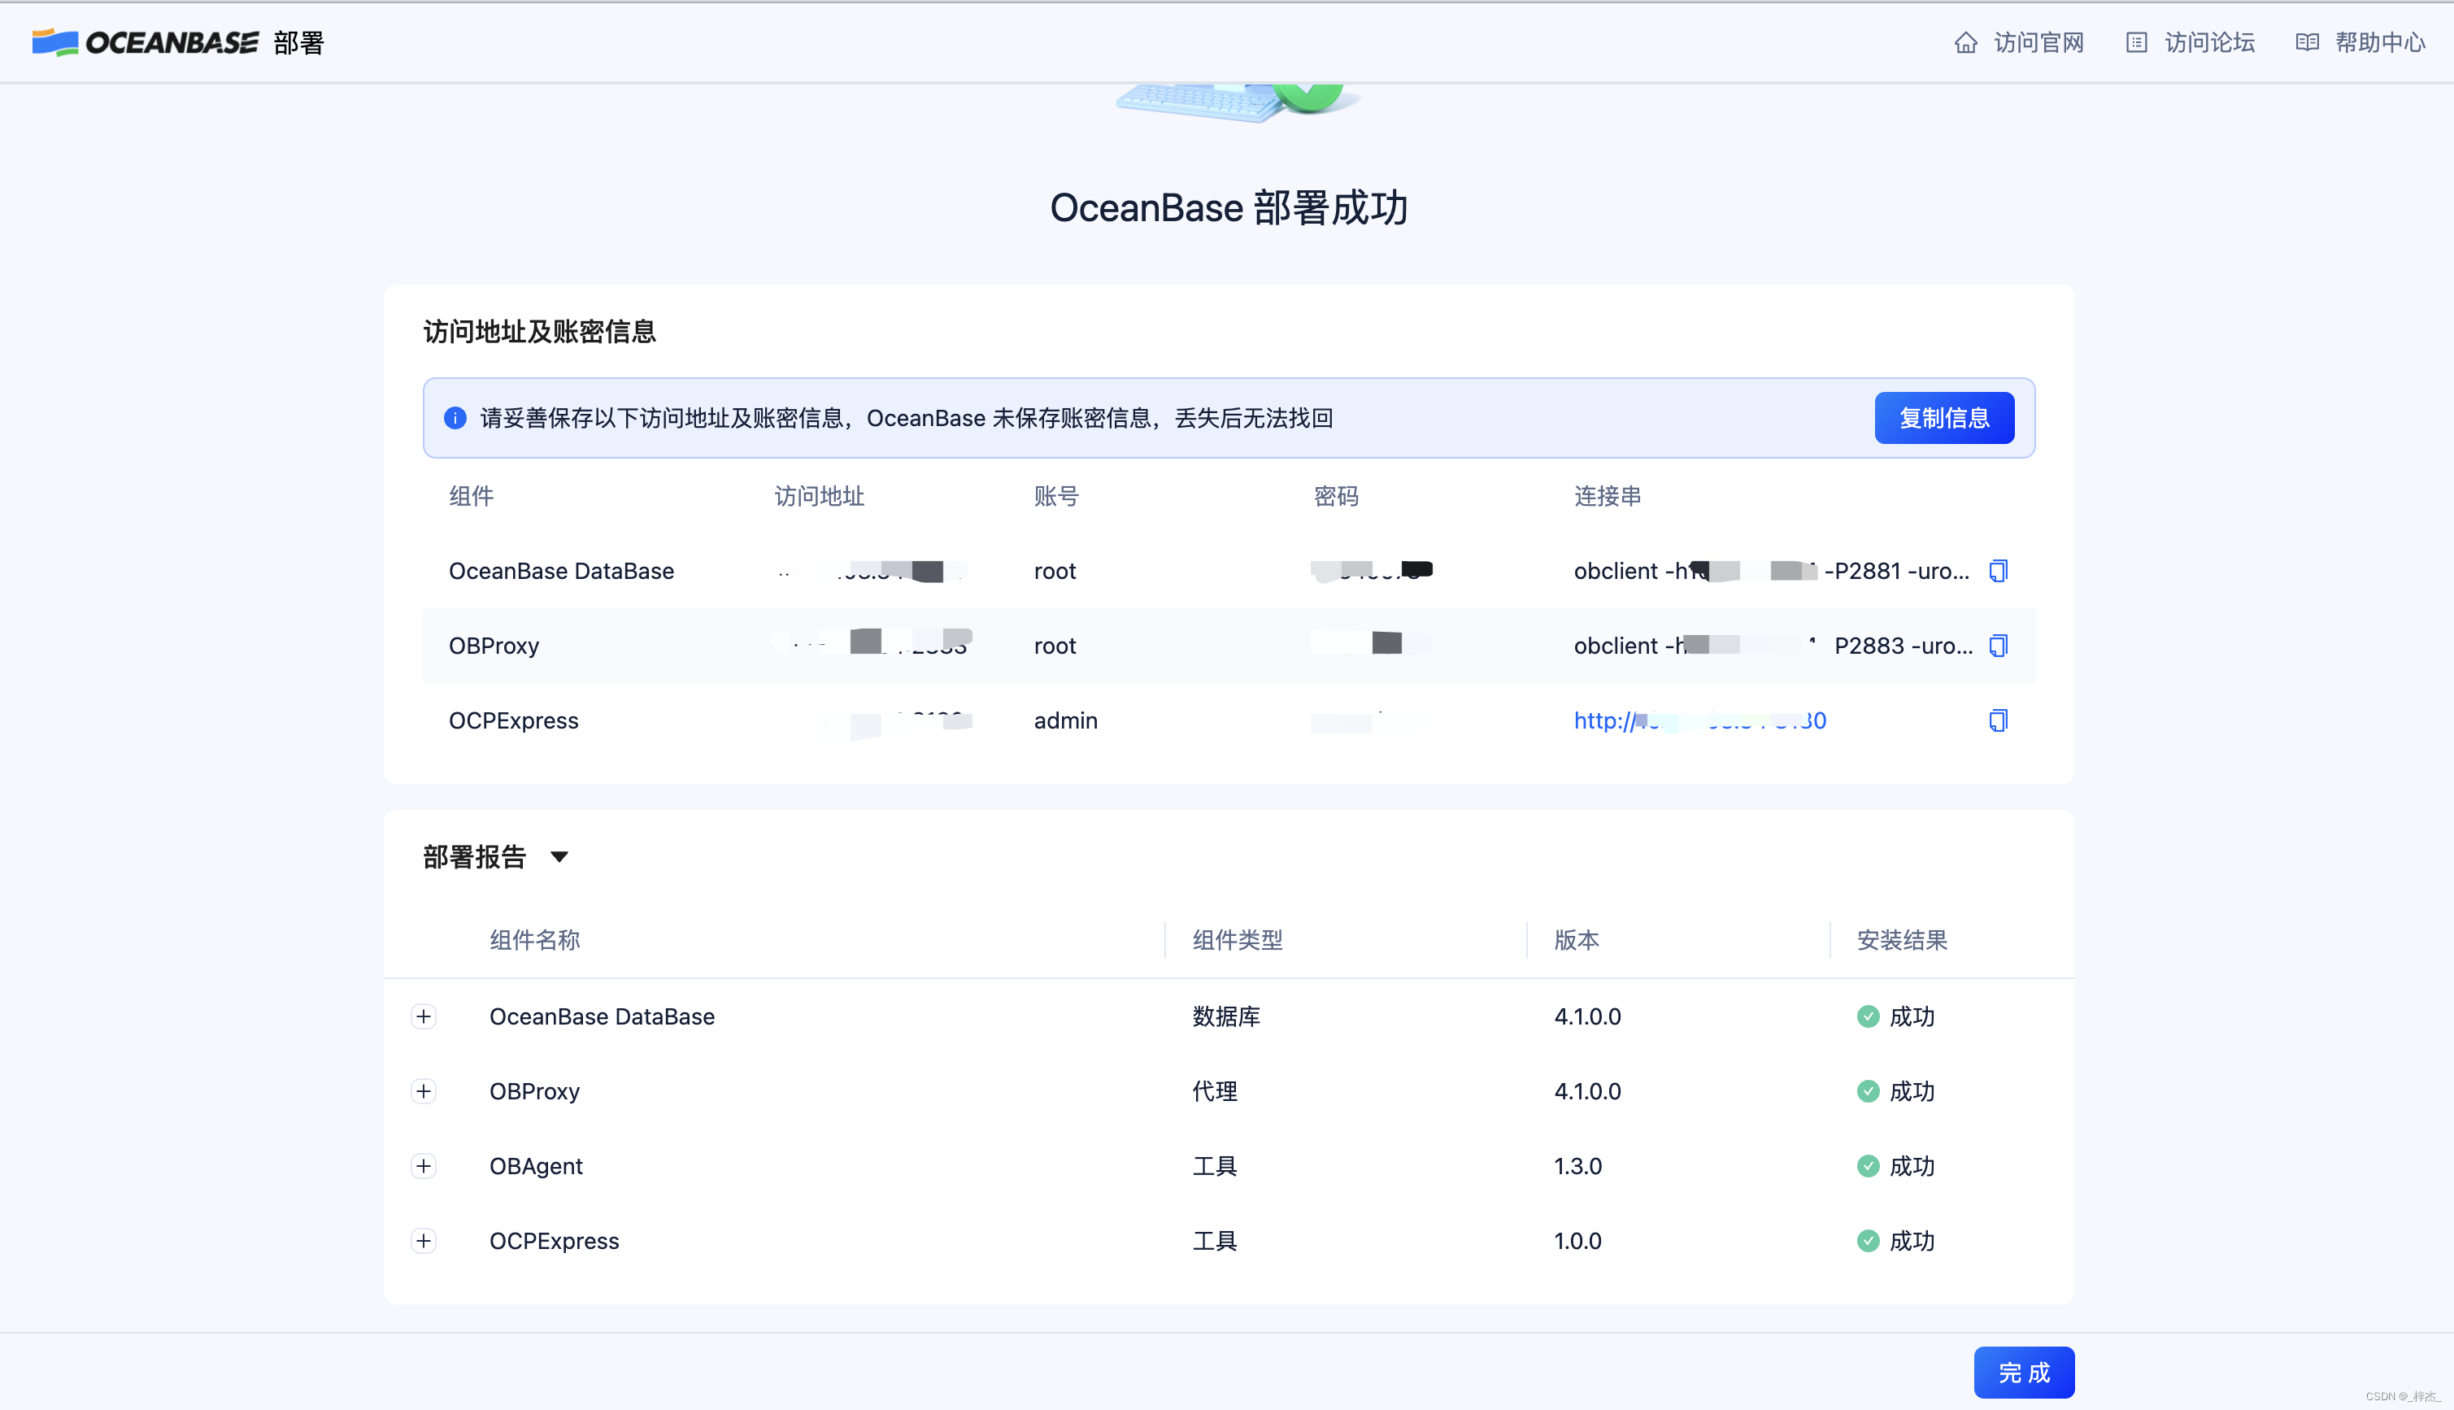Expand the OBProxy report row
Viewport: 2454px width, 1410px height.
pos(423,1091)
